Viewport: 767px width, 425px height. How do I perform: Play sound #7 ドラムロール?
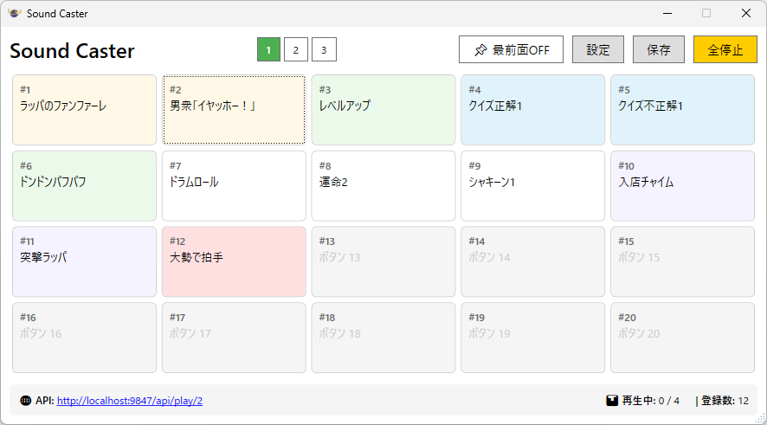[x=234, y=186]
